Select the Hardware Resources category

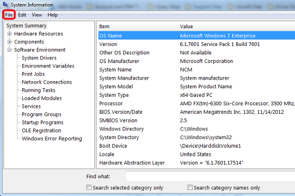(x=38, y=34)
